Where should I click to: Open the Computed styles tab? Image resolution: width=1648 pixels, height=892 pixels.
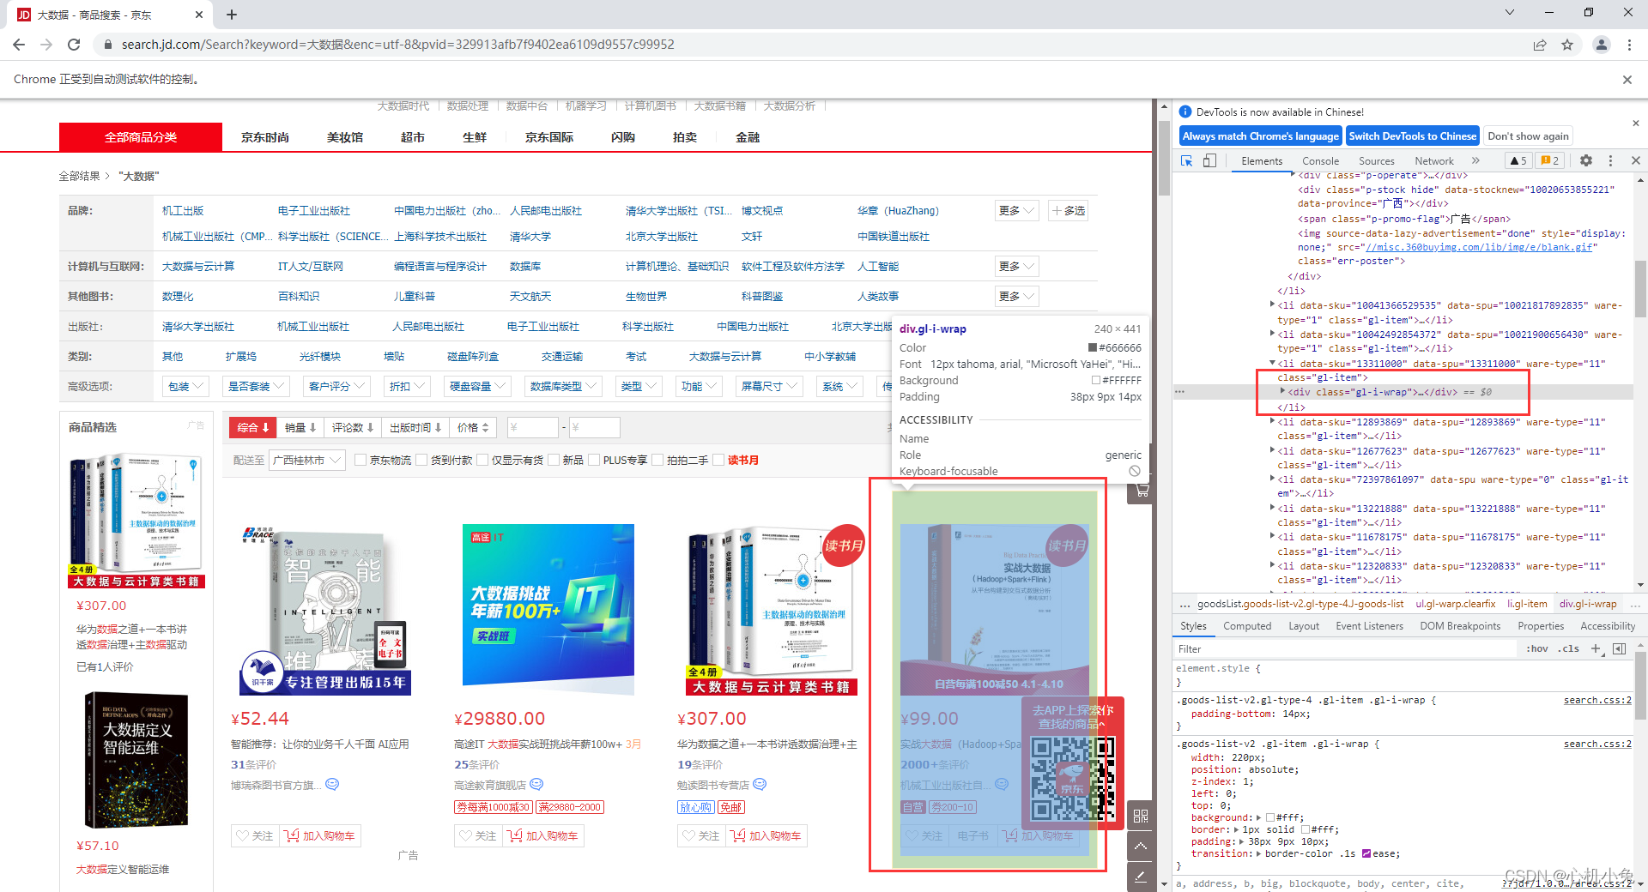click(1247, 626)
